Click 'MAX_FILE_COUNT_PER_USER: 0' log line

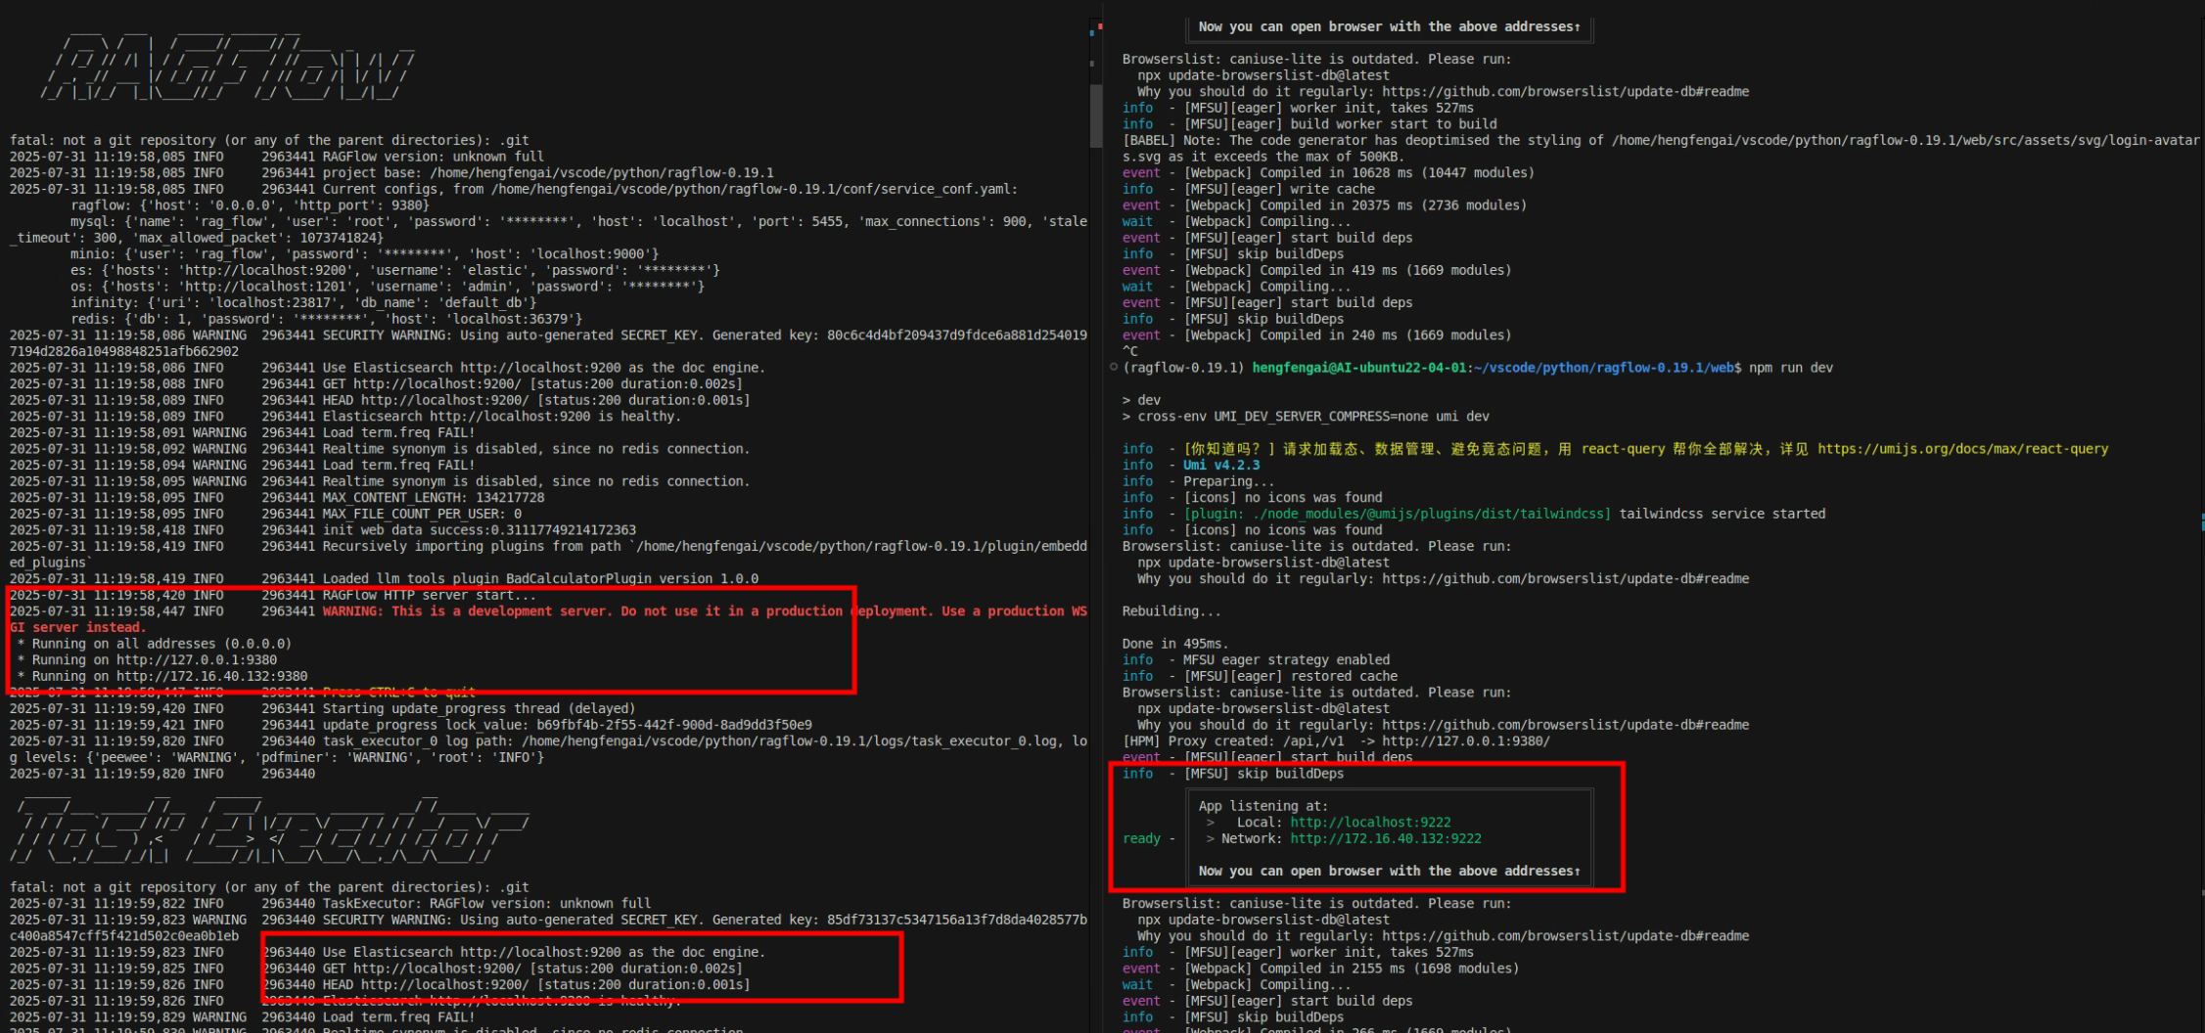(265, 514)
